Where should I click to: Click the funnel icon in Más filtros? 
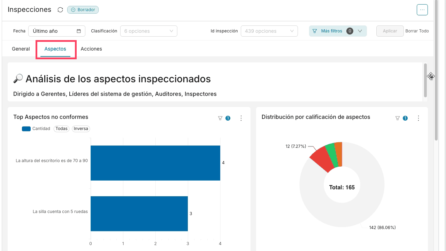(x=315, y=31)
